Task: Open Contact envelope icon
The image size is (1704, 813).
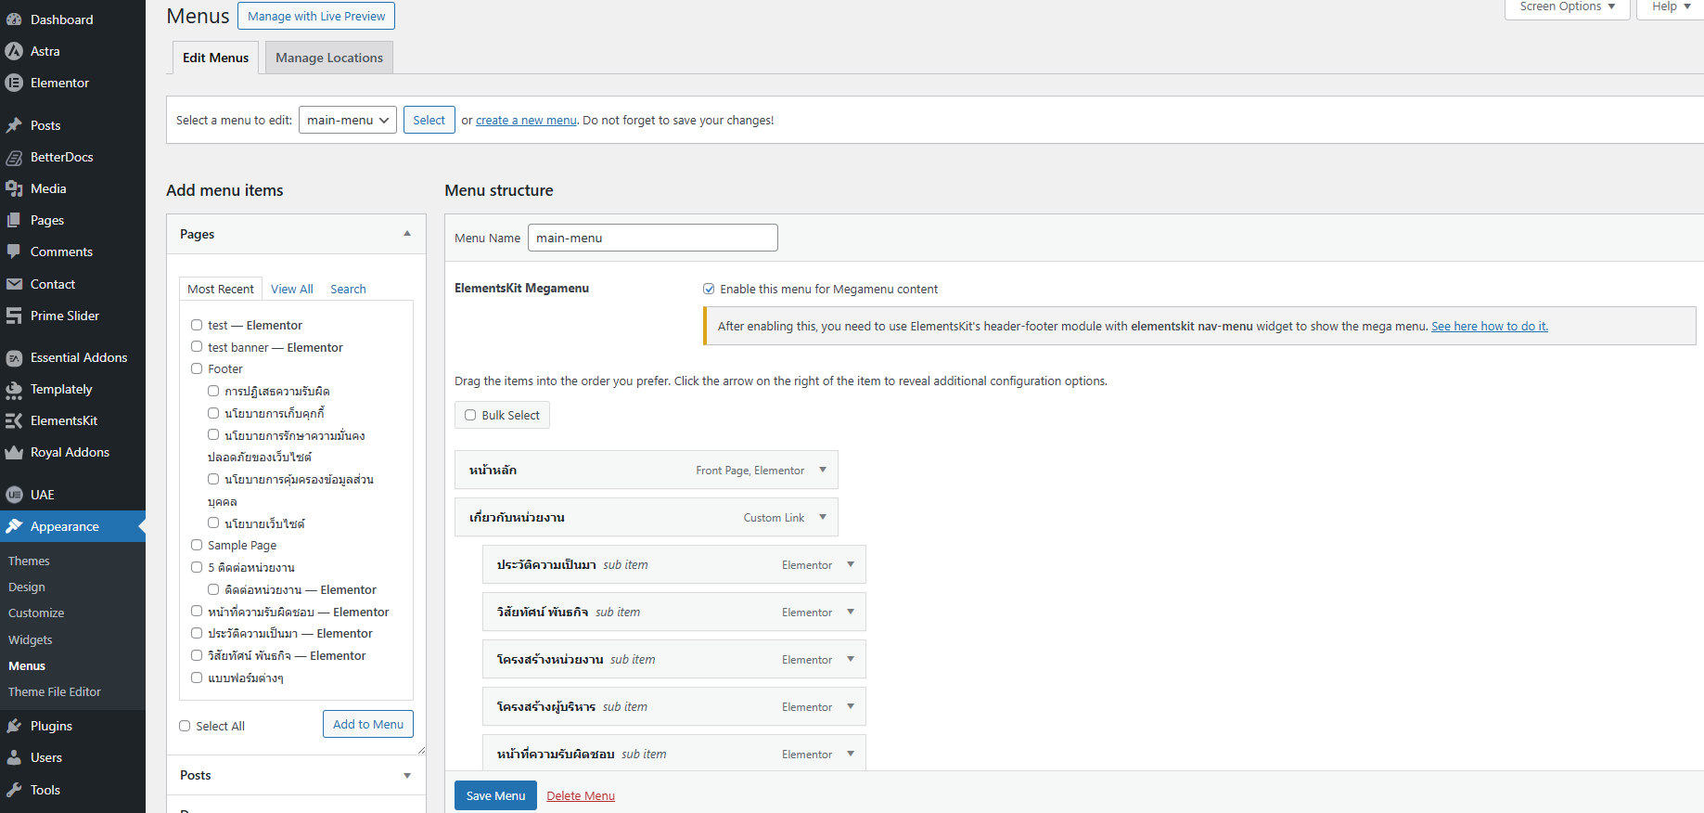Action: [14, 284]
